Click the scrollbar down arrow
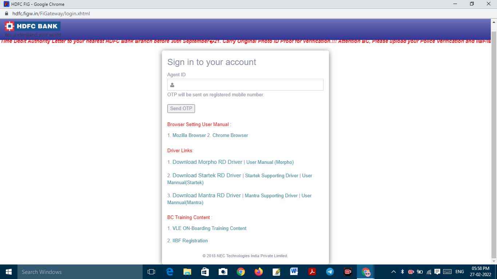 494,261
